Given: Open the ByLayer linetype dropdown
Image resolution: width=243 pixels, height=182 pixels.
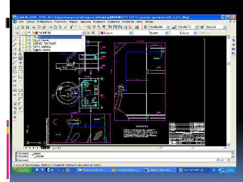Looking at the screenshot, I should [x=167, y=33].
